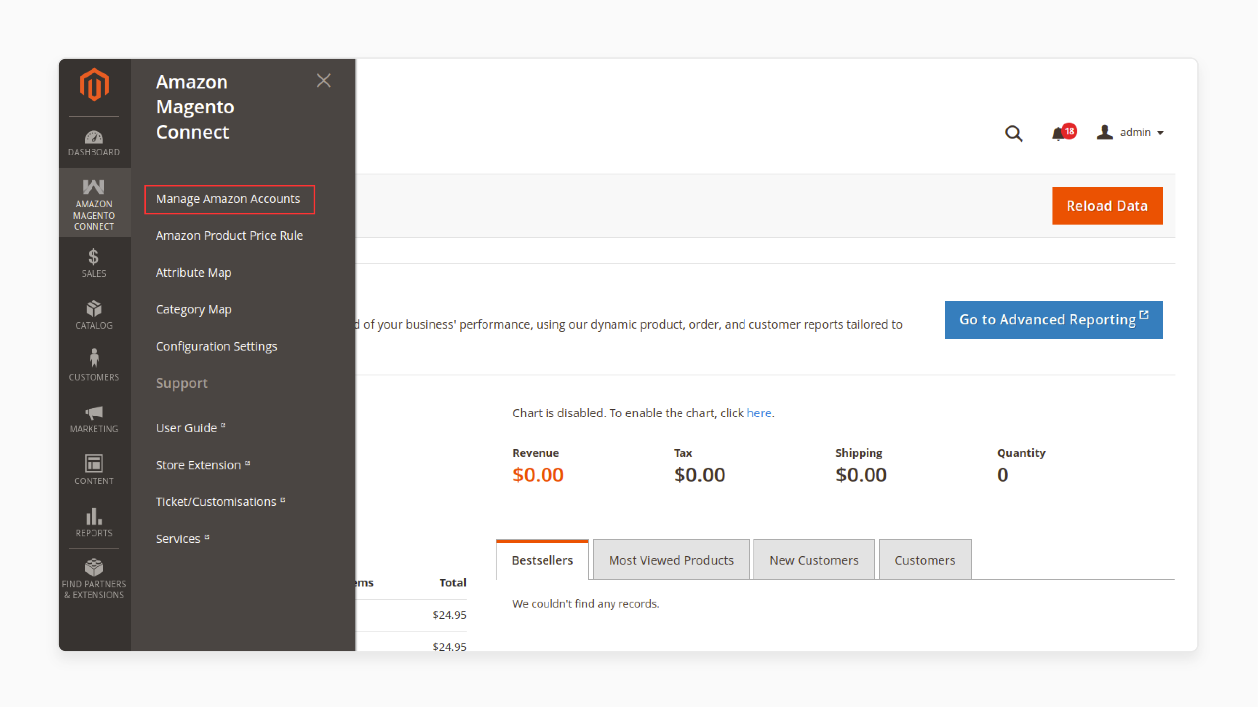The height and width of the screenshot is (707, 1258).
Task: Open the Sales sidebar menu
Action: (x=94, y=263)
